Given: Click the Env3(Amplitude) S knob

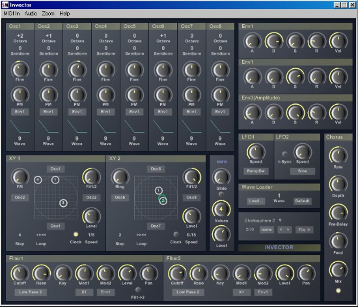Looking at the screenshot, I should [x=296, y=113].
